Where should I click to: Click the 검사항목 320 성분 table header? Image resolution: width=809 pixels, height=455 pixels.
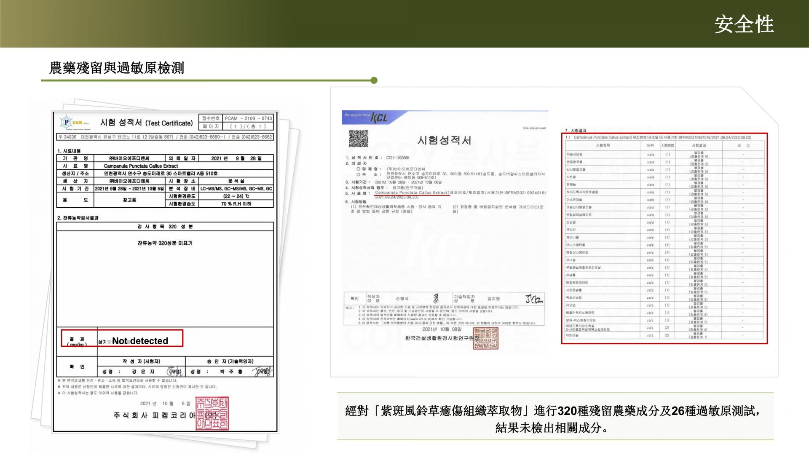(x=165, y=227)
